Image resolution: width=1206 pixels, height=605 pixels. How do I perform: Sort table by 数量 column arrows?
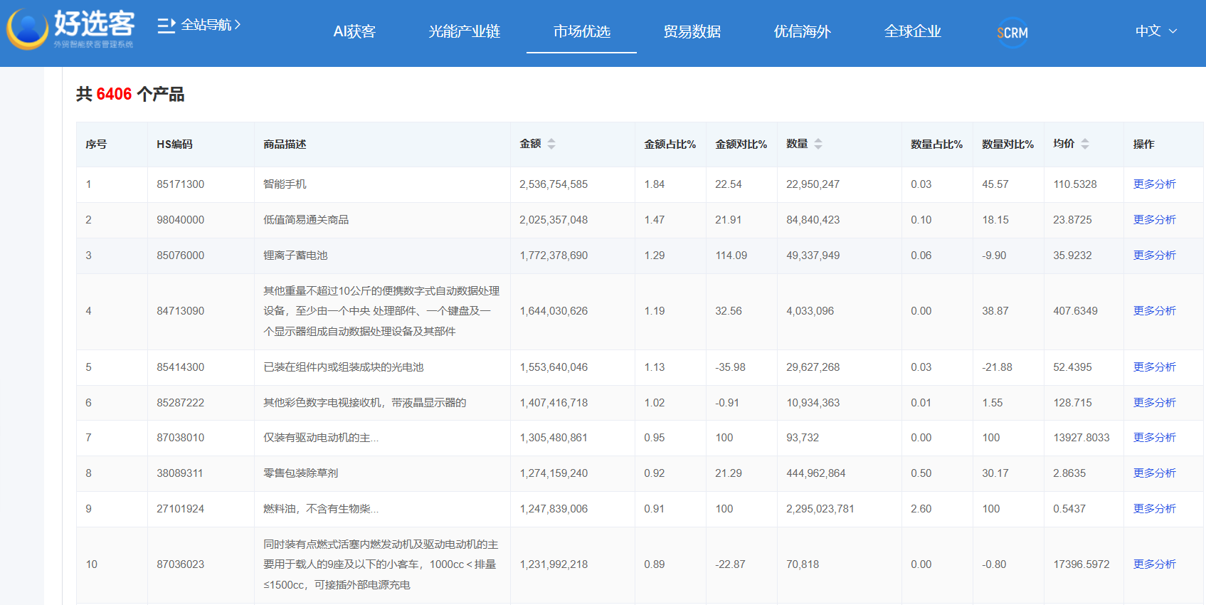818,144
